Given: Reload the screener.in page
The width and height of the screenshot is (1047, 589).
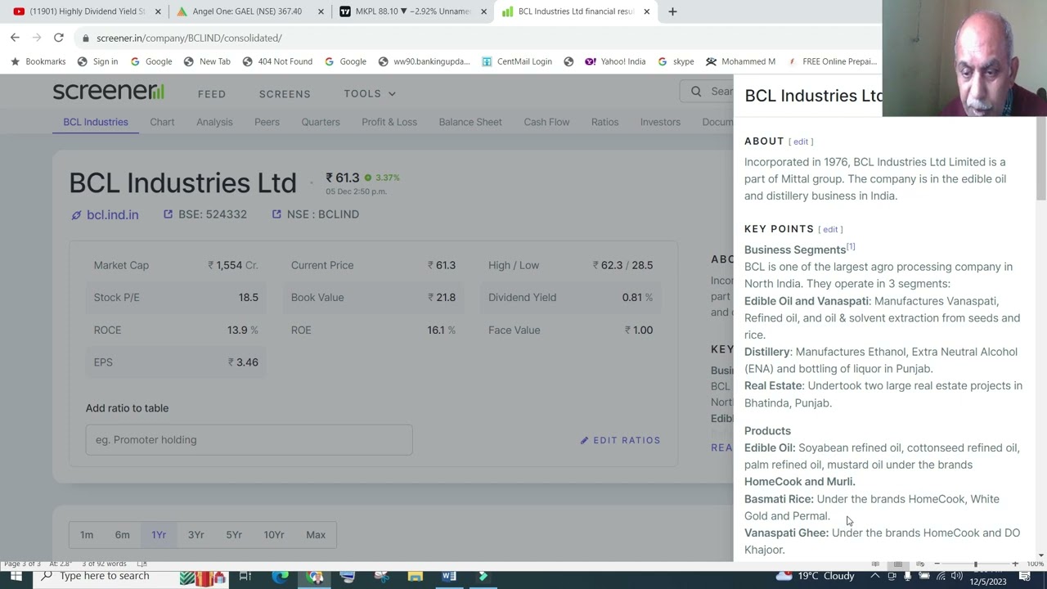Looking at the screenshot, I should click(59, 38).
